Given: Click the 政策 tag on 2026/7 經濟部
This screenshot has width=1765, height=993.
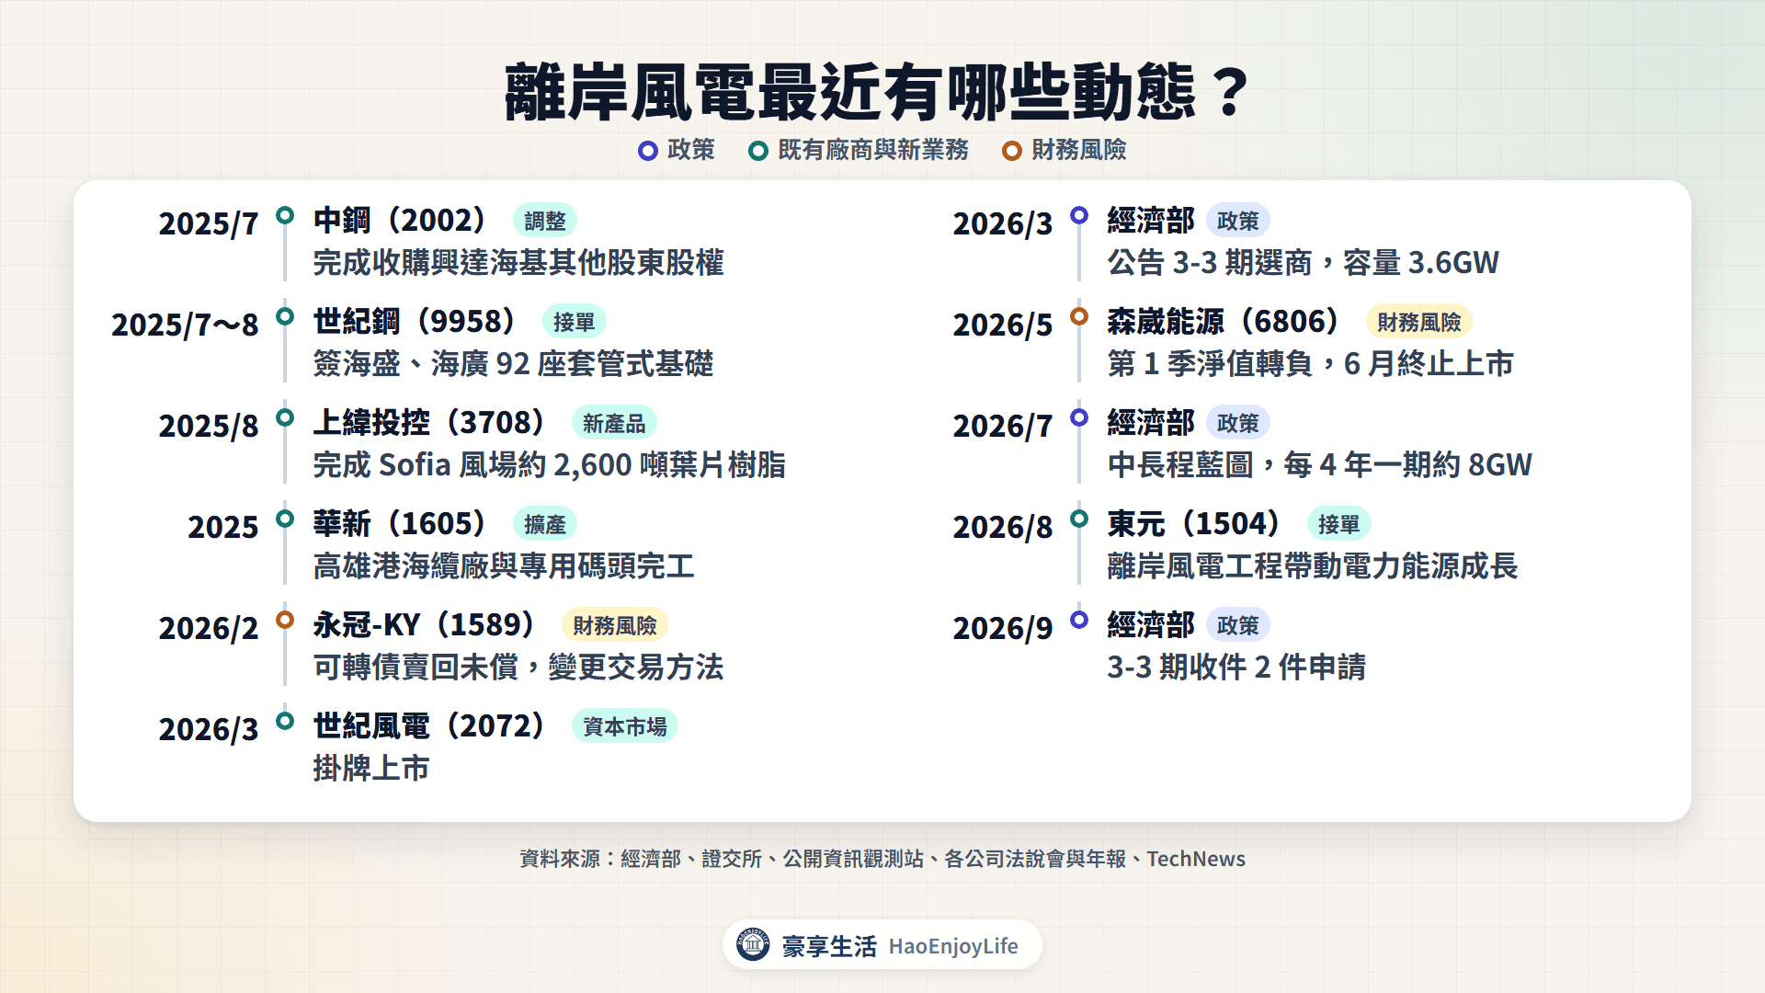Looking at the screenshot, I should [x=1238, y=423].
